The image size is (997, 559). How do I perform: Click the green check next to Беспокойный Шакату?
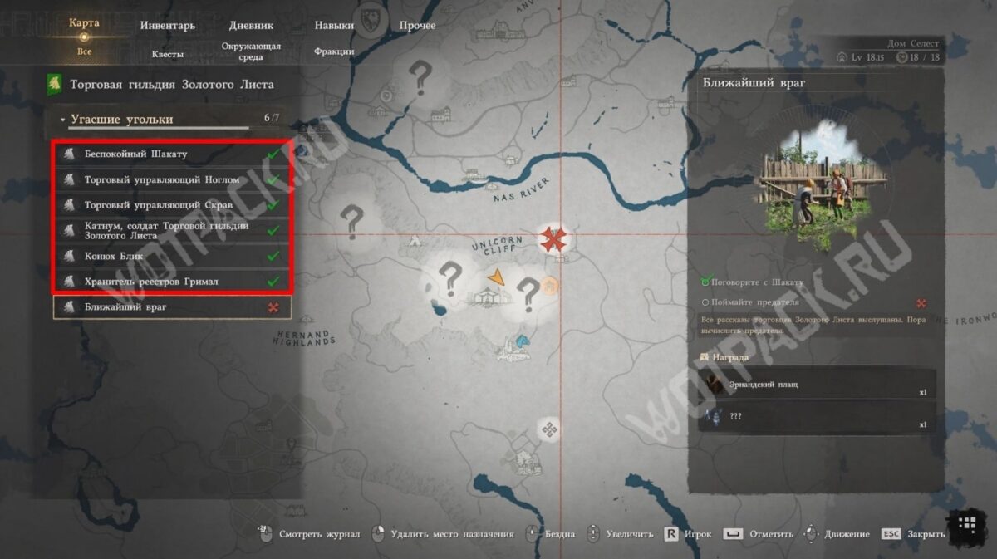click(x=272, y=154)
